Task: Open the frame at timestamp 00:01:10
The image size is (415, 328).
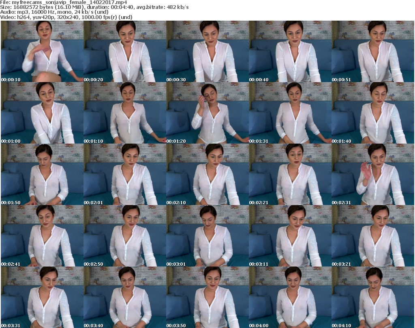Action: [x=125, y=113]
